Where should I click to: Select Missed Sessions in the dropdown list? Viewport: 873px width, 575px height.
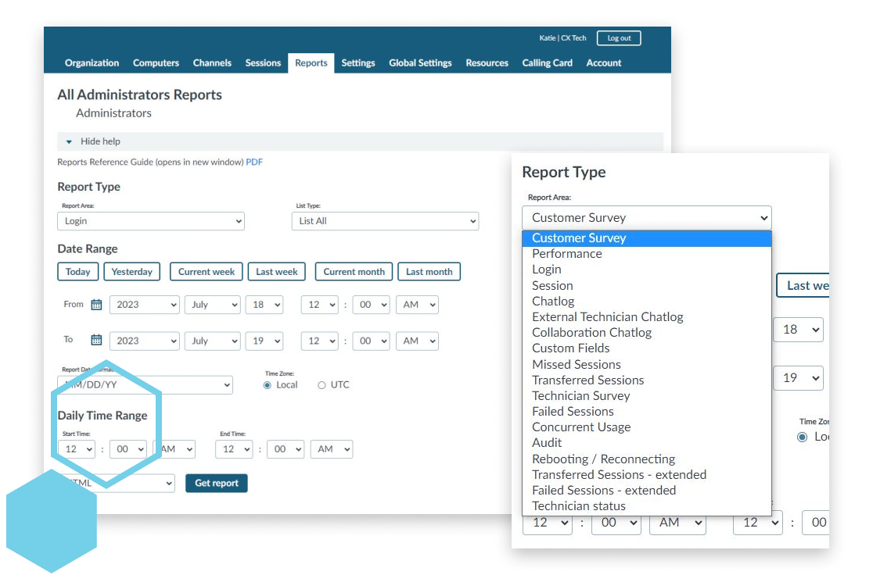(576, 364)
